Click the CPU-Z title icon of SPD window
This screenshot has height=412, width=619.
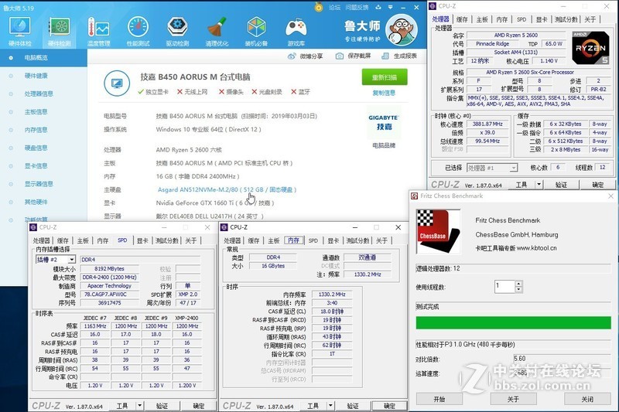(x=33, y=227)
